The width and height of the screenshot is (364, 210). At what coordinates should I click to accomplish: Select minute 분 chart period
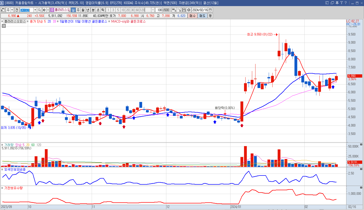point(93,10)
